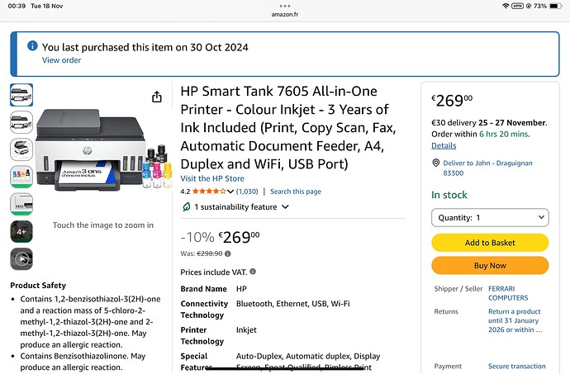The width and height of the screenshot is (570, 374).
Task: Open the Quantity dropdown
Action: 490,218
